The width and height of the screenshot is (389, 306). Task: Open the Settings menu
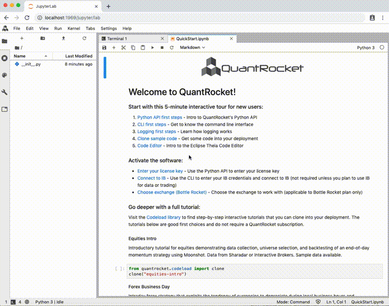pyautogui.click(x=109, y=28)
